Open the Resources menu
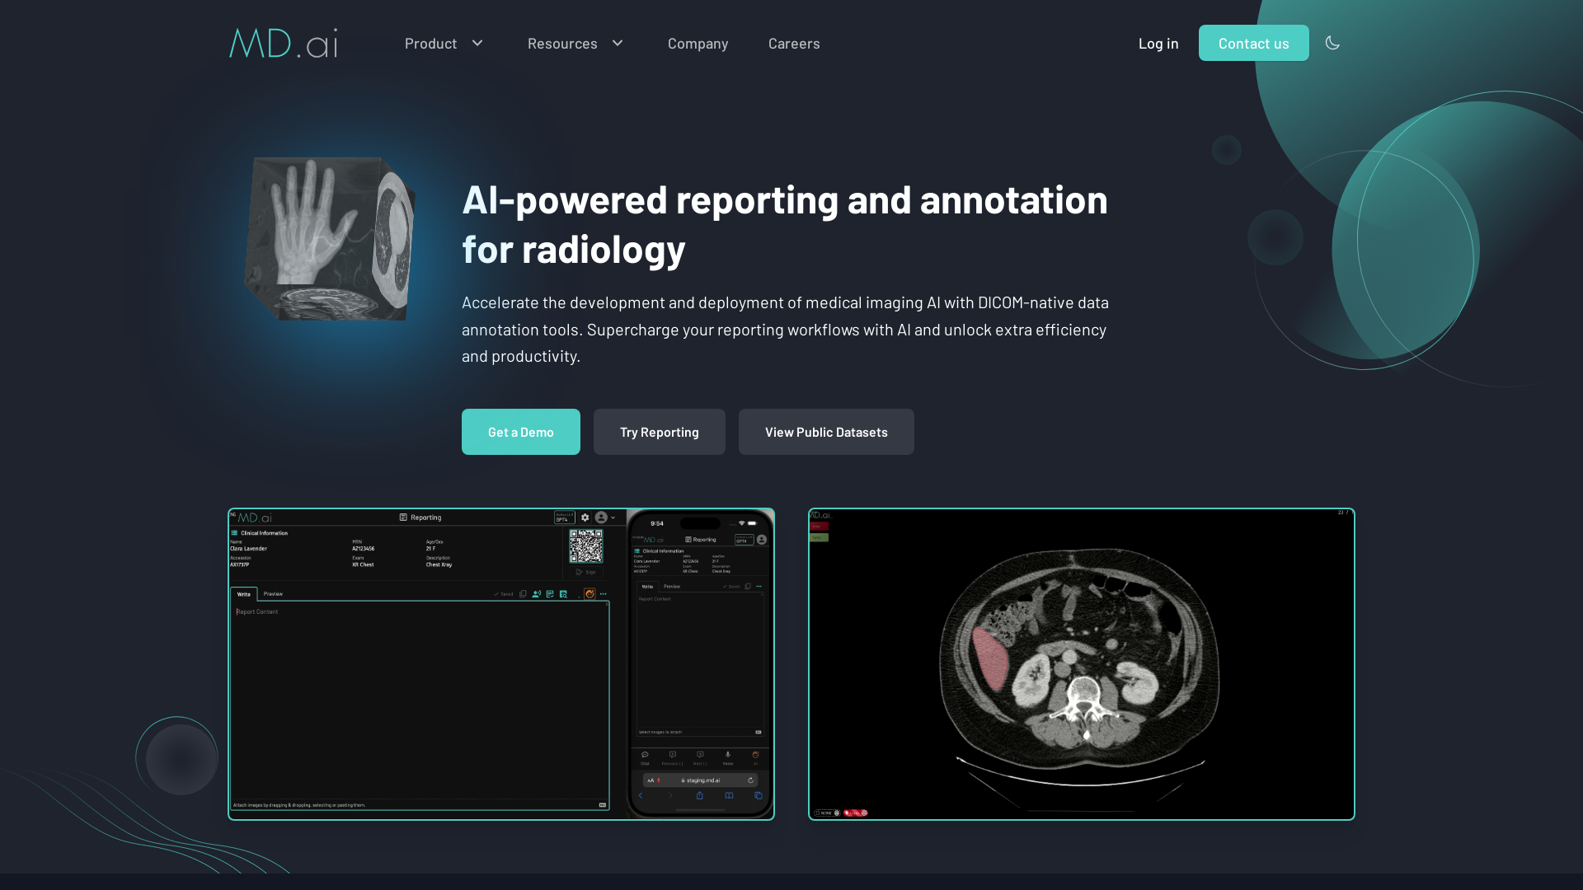1583x890 pixels. click(562, 43)
